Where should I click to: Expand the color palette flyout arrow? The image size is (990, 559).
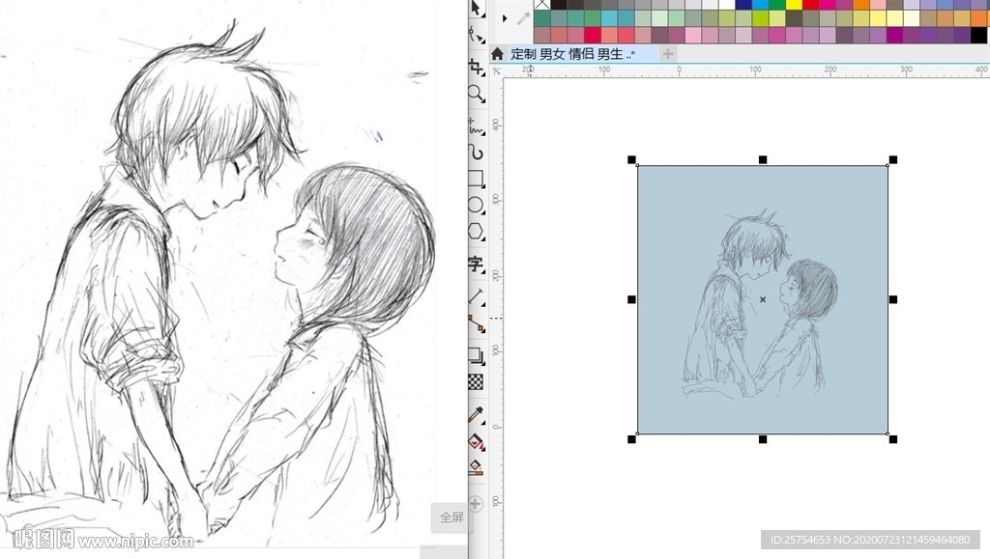[505, 17]
